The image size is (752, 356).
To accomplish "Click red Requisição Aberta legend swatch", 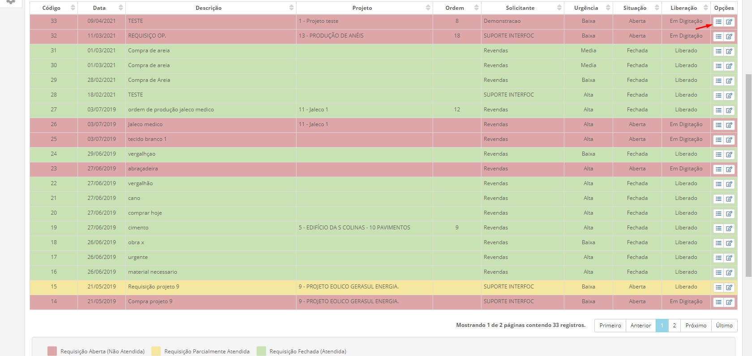I will click(52, 351).
